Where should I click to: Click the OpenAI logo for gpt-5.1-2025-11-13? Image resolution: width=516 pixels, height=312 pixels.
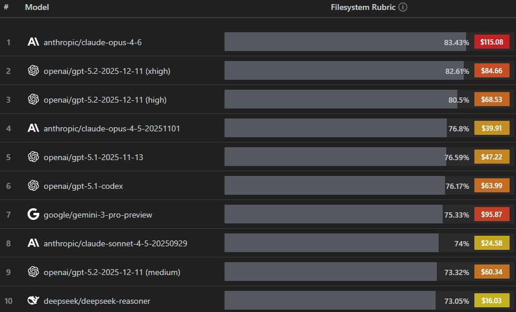(x=33, y=157)
